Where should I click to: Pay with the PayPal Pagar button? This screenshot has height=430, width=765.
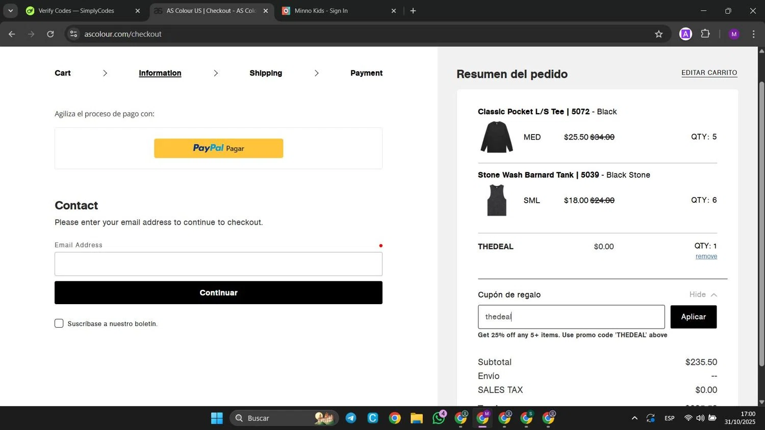point(218,148)
